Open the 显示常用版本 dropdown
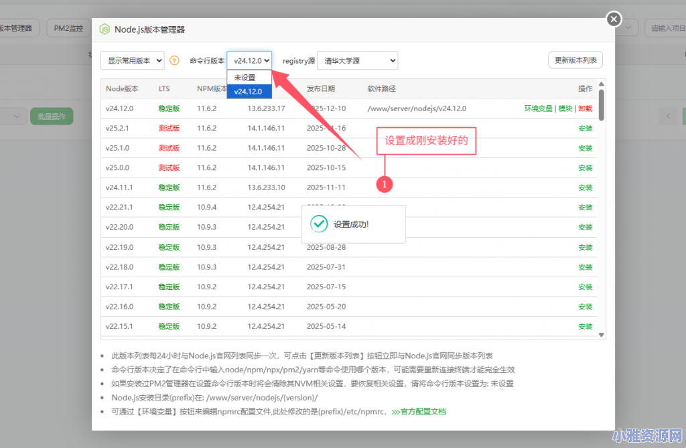 [x=131, y=60]
